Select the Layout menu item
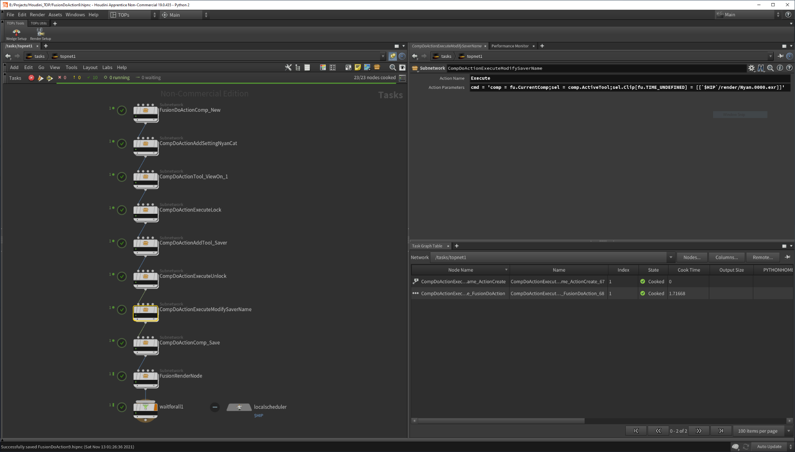This screenshot has height=452, width=795. pos(89,67)
